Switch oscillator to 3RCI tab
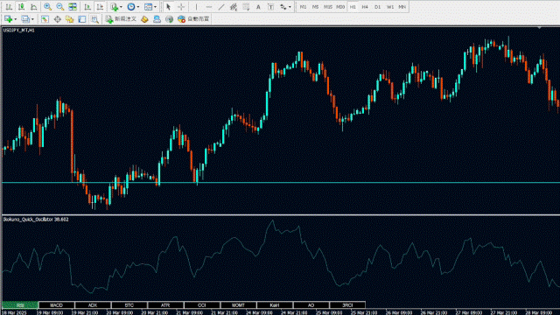 click(x=347, y=305)
